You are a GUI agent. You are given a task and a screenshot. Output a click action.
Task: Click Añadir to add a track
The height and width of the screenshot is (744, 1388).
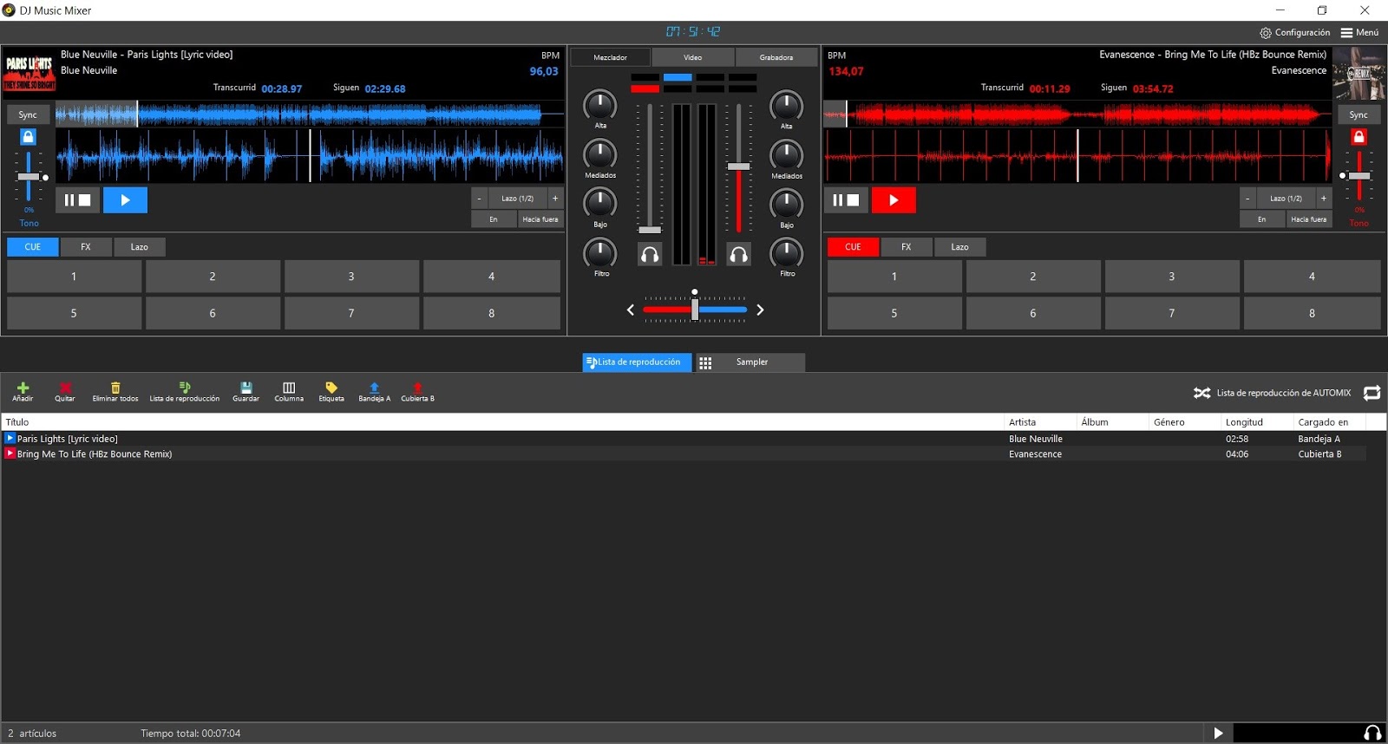[x=23, y=392]
